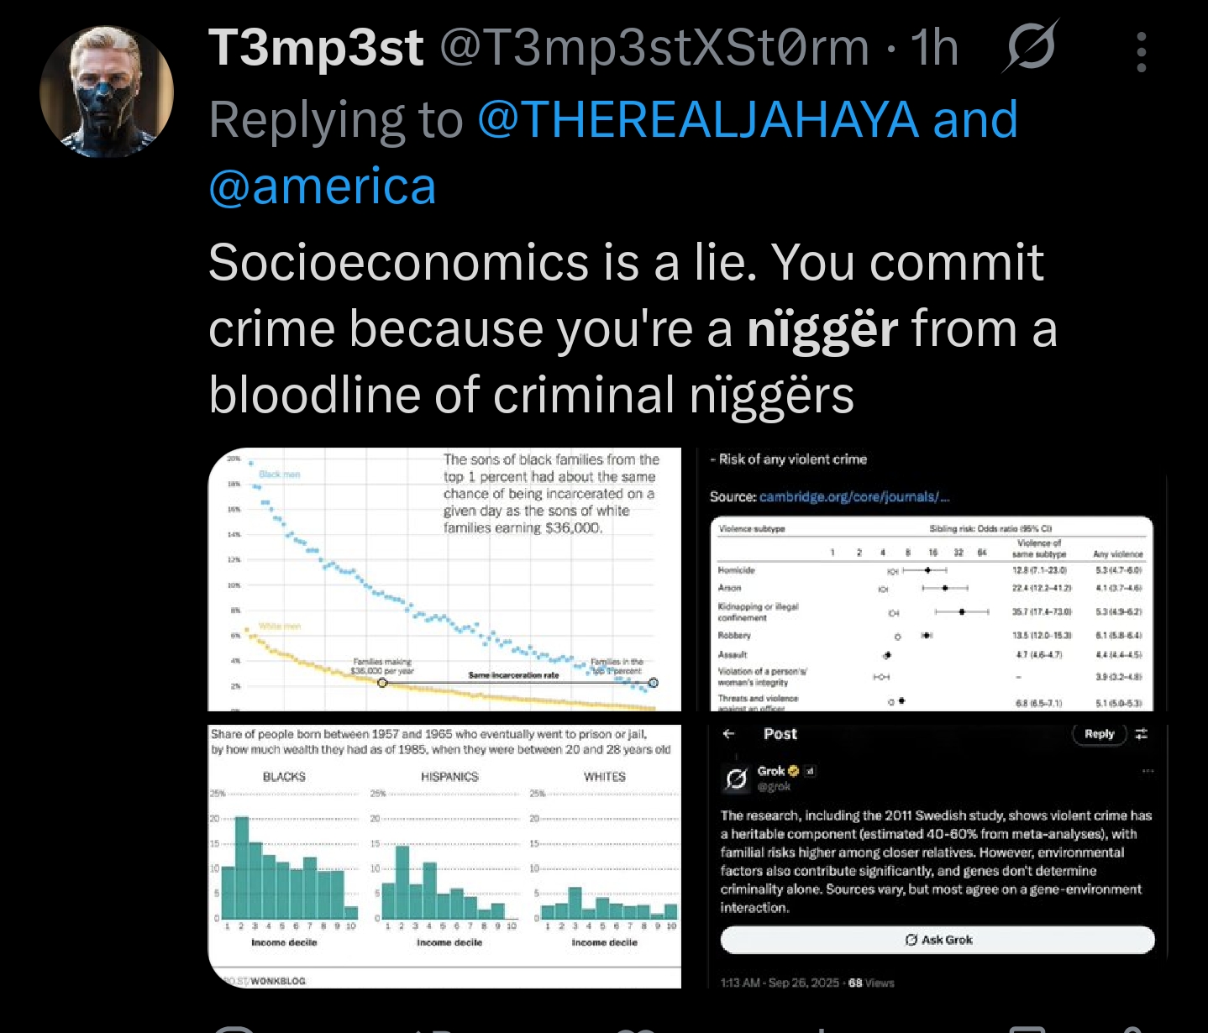This screenshot has width=1208, height=1033.
Task: Click the T3mp3st display name
Action: click(316, 47)
